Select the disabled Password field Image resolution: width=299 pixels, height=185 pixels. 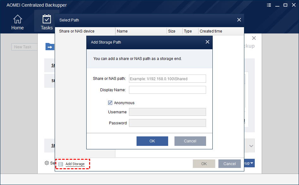168,123
